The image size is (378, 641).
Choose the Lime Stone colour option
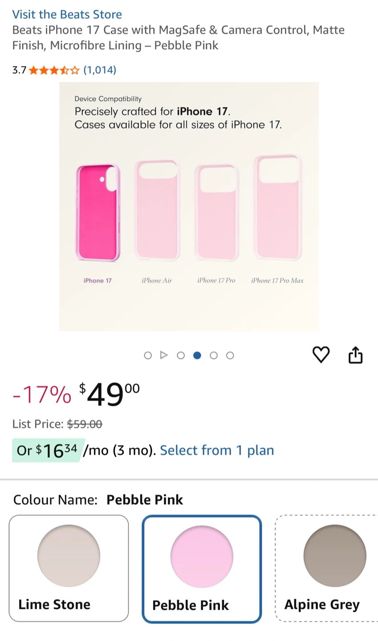point(69,568)
